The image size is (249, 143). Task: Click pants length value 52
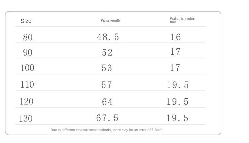107,52
